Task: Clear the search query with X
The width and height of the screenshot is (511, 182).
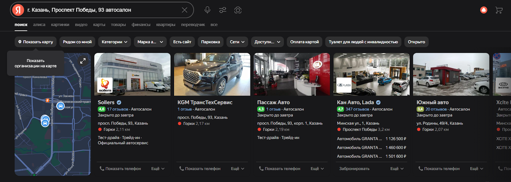Action: 184,10
